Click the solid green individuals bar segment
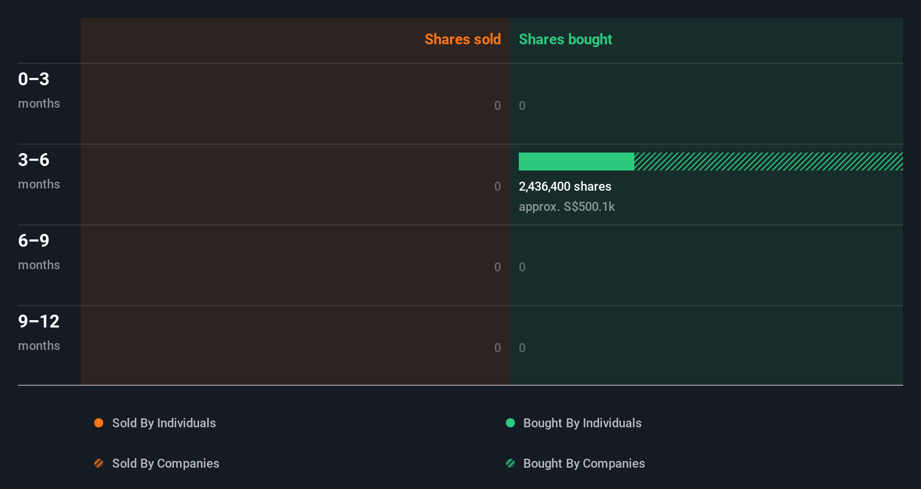 576,162
